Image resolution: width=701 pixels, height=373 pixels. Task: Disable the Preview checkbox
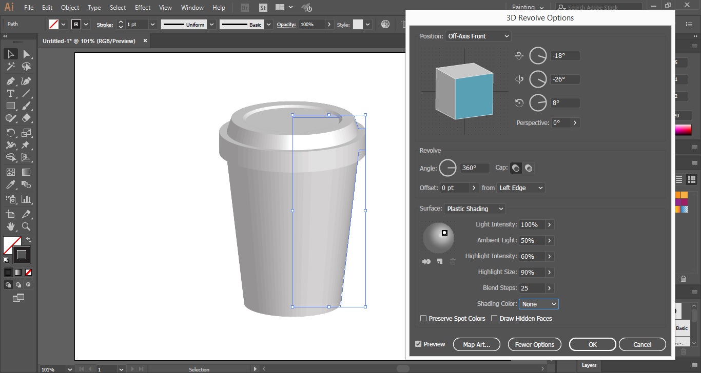click(418, 344)
